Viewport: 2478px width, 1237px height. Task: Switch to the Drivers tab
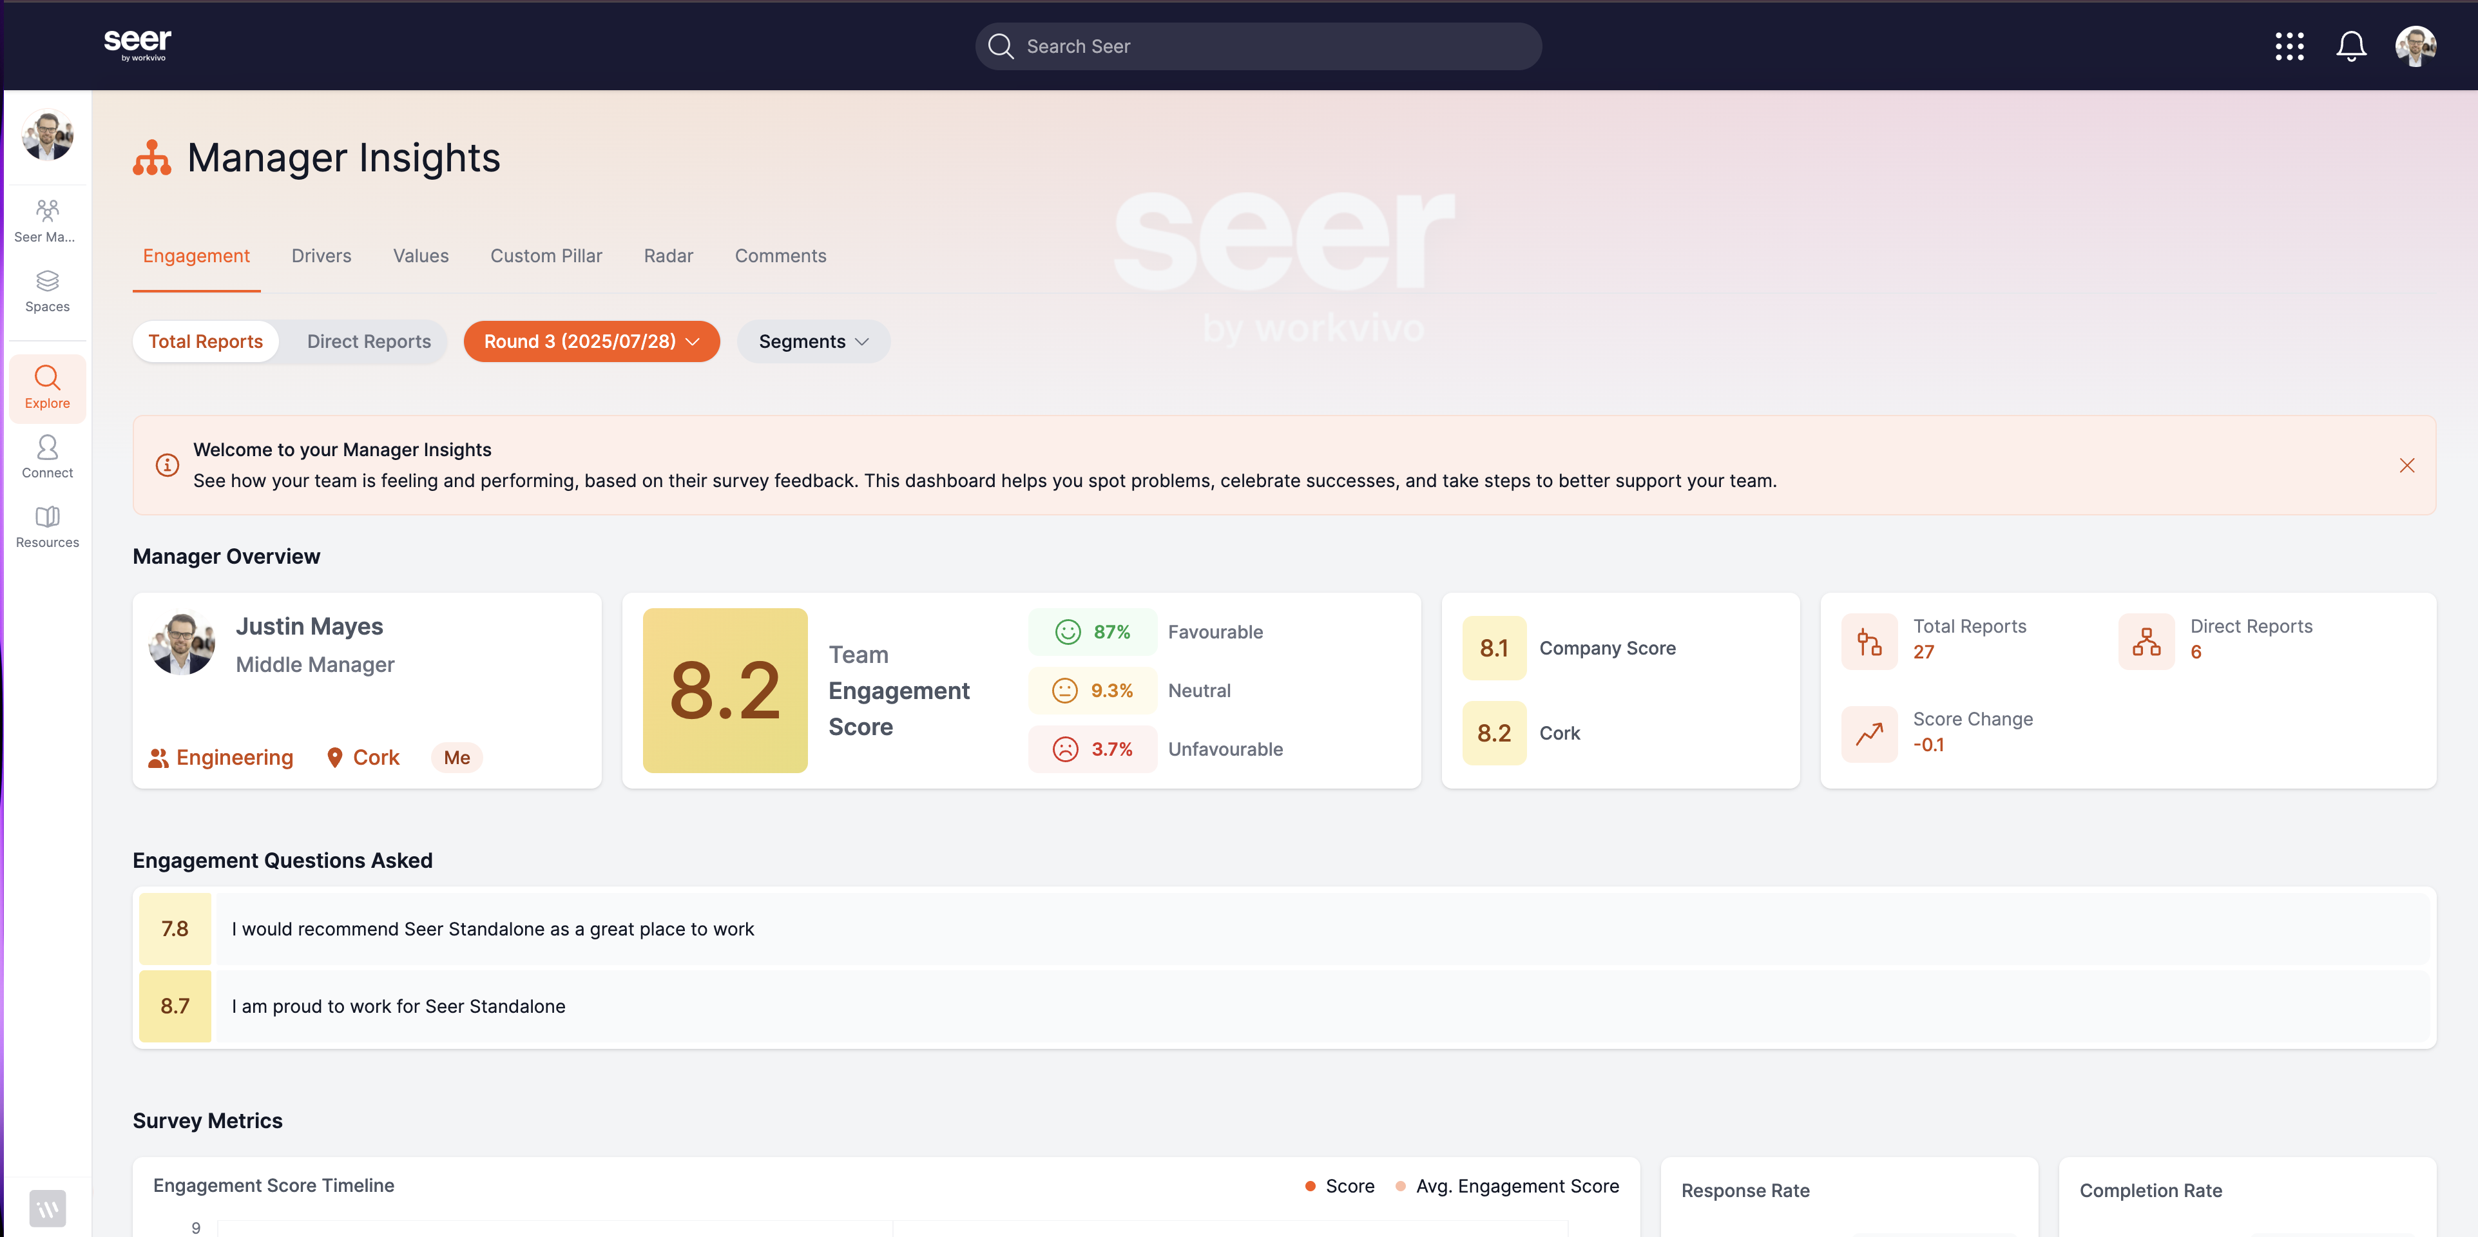tap(322, 256)
